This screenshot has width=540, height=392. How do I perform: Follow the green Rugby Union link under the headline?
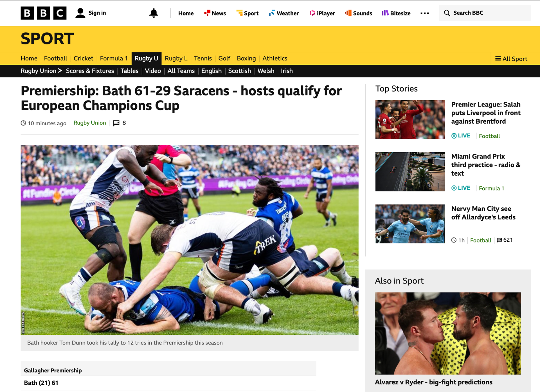(x=90, y=123)
